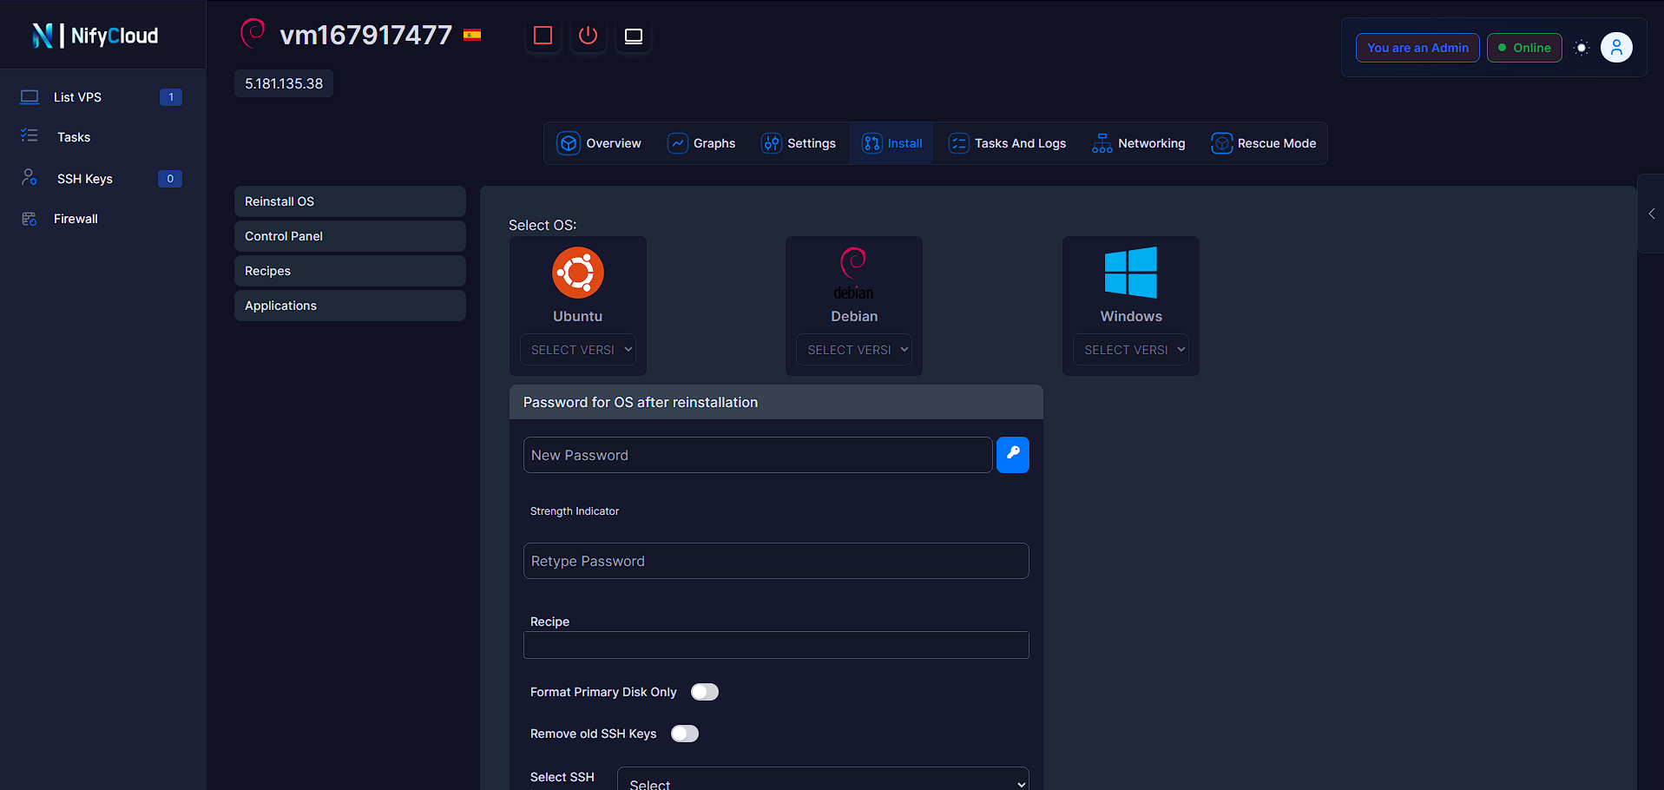The height and width of the screenshot is (790, 1664).
Task: Open the VNC console monitor icon
Action: (x=633, y=36)
